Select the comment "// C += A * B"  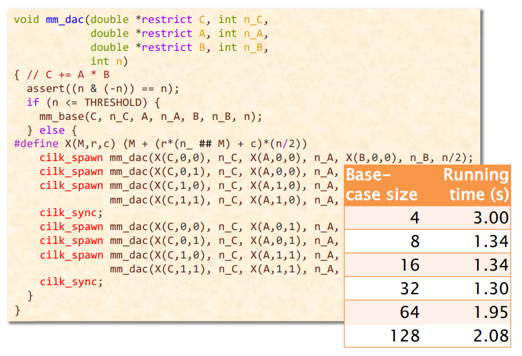[x=68, y=75]
